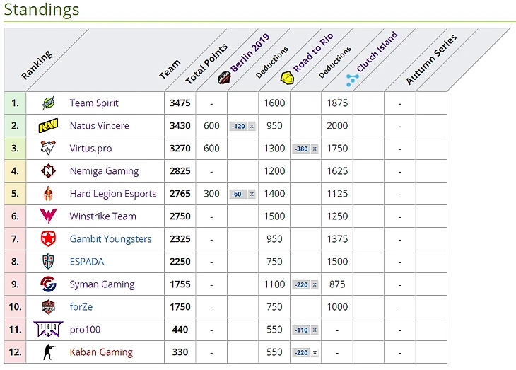Open the Road to Rio link
The image size is (516, 370).
(x=312, y=54)
